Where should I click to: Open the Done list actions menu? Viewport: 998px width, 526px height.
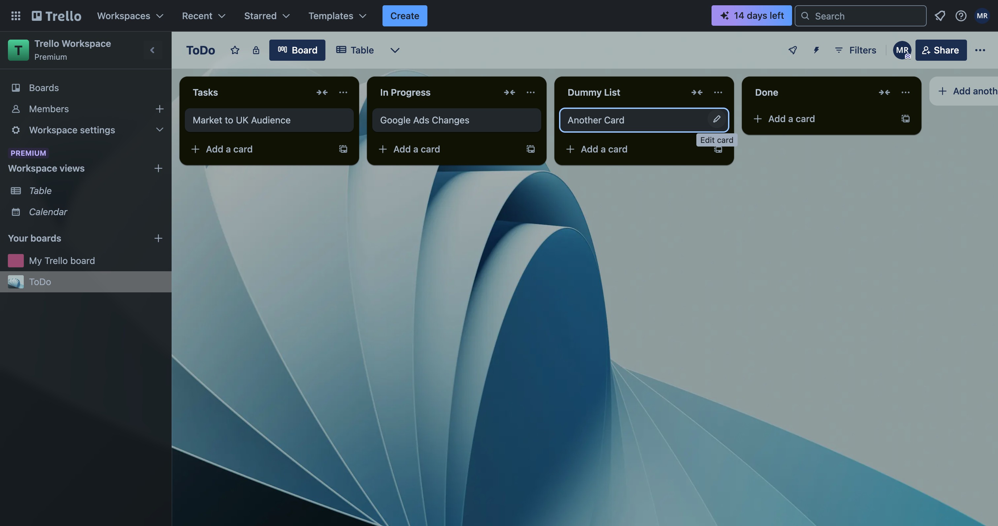(905, 93)
